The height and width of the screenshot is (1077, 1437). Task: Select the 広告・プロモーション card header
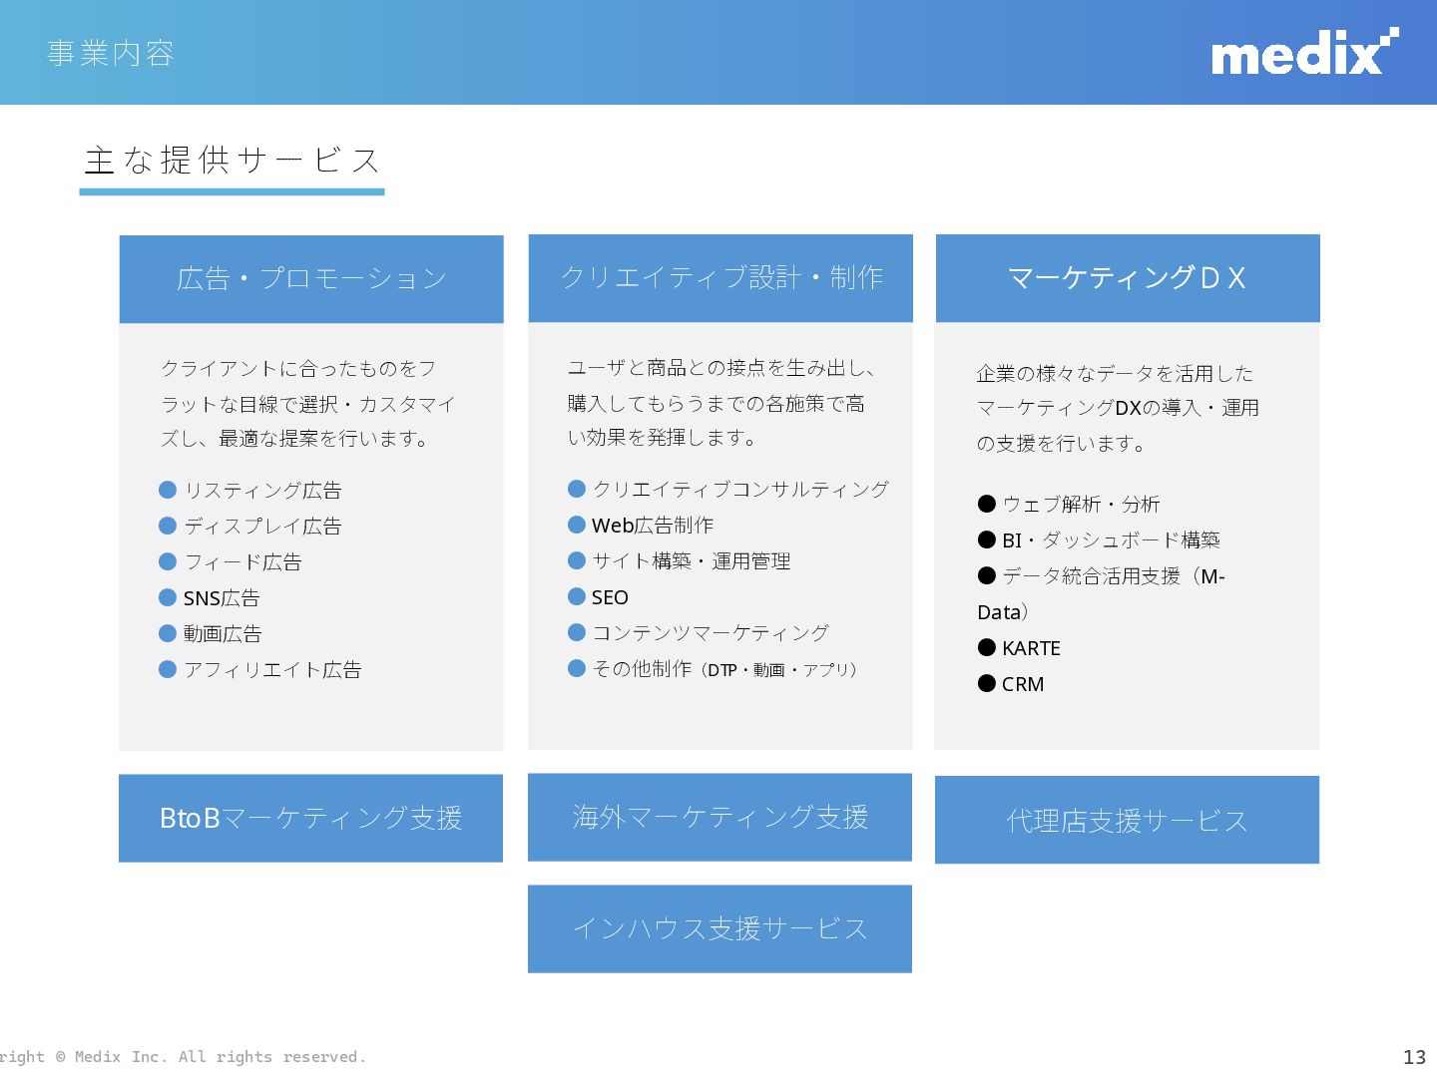pyautogui.click(x=311, y=279)
